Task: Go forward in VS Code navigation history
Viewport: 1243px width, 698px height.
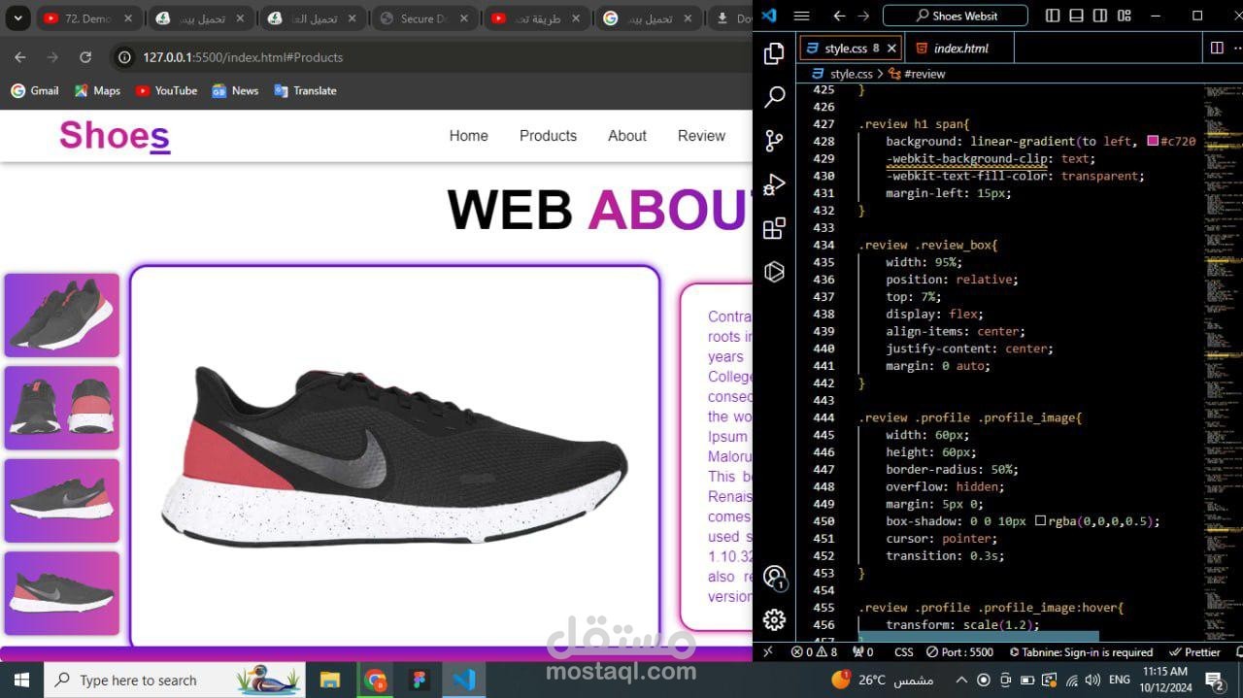Action: pos(864,16)
